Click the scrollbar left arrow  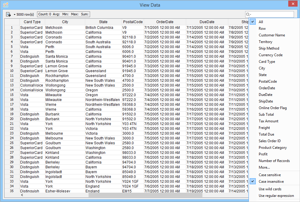click(x=22, y=195)
